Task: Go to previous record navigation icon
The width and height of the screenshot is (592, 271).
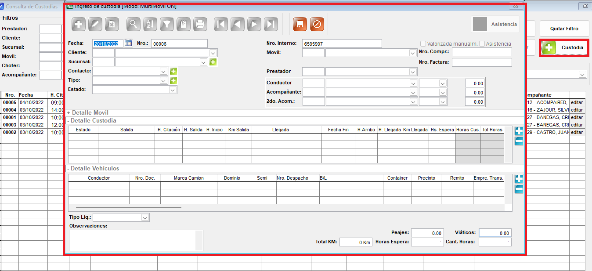Action: coord(238,25)
